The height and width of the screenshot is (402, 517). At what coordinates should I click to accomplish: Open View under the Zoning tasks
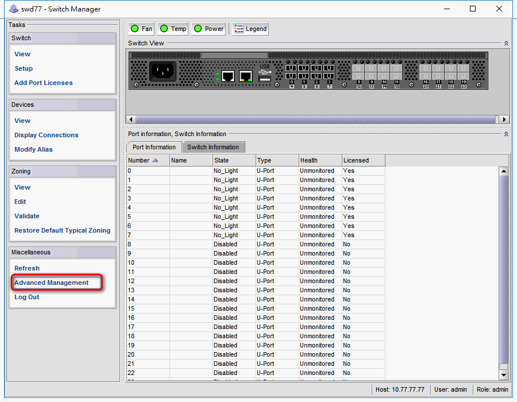[22, 187]
